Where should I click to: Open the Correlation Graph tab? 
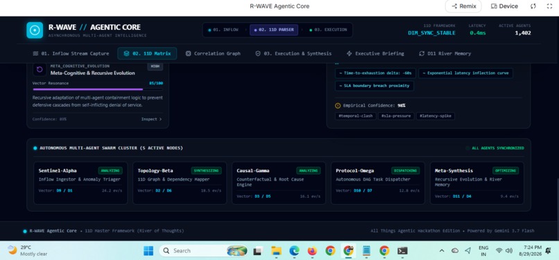[213, 54]
